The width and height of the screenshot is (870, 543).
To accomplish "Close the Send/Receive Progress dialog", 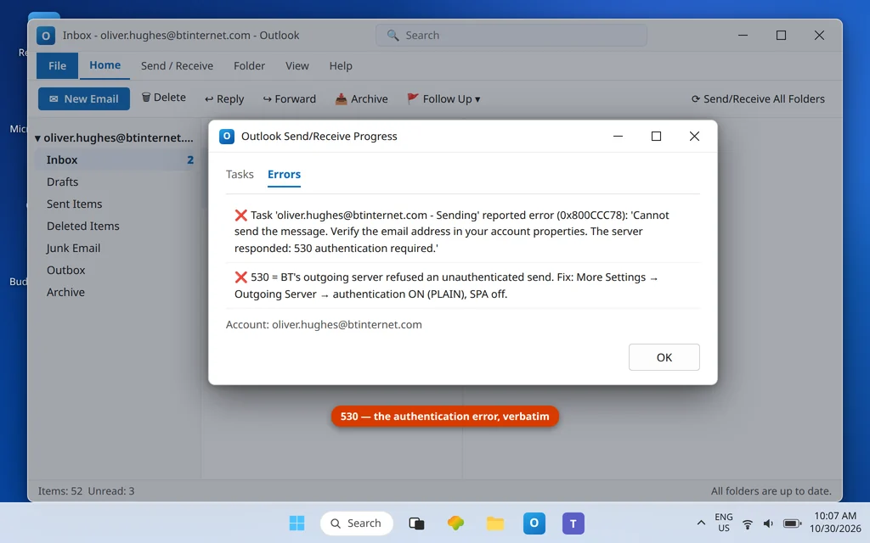I will coord(694,137).
